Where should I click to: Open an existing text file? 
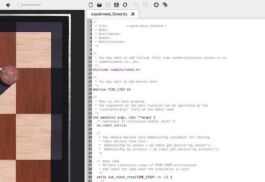[99, 5]
